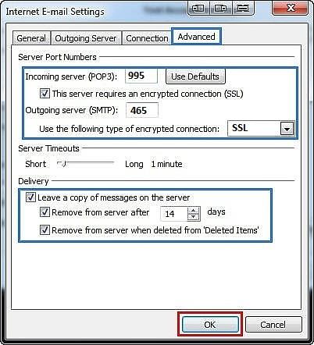314x345 pixels.
Task: Click the '1 minute' timeout value text
Action: tap(166, 164)
